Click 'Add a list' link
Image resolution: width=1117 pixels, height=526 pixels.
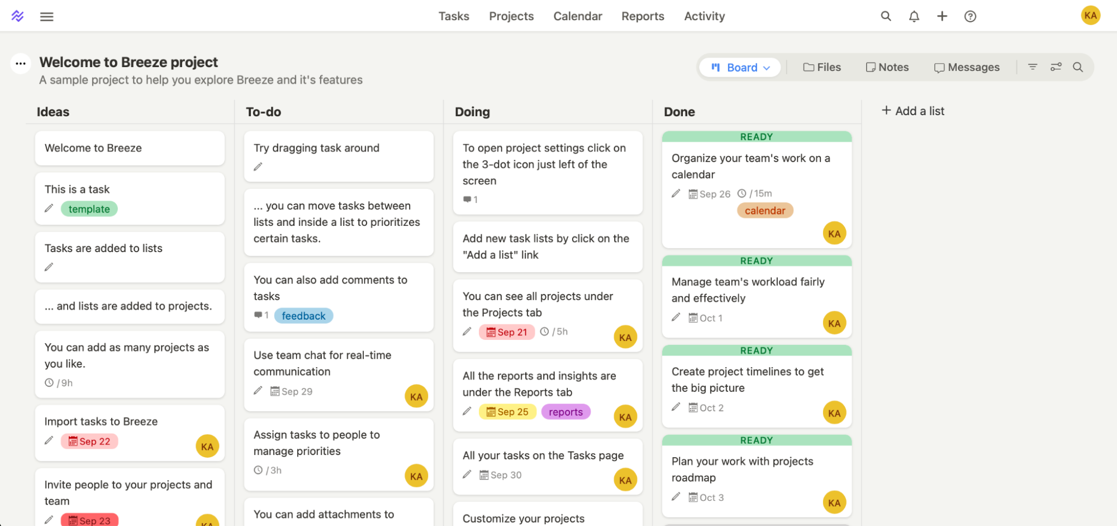pyautogui.click(x=913, y=111)
